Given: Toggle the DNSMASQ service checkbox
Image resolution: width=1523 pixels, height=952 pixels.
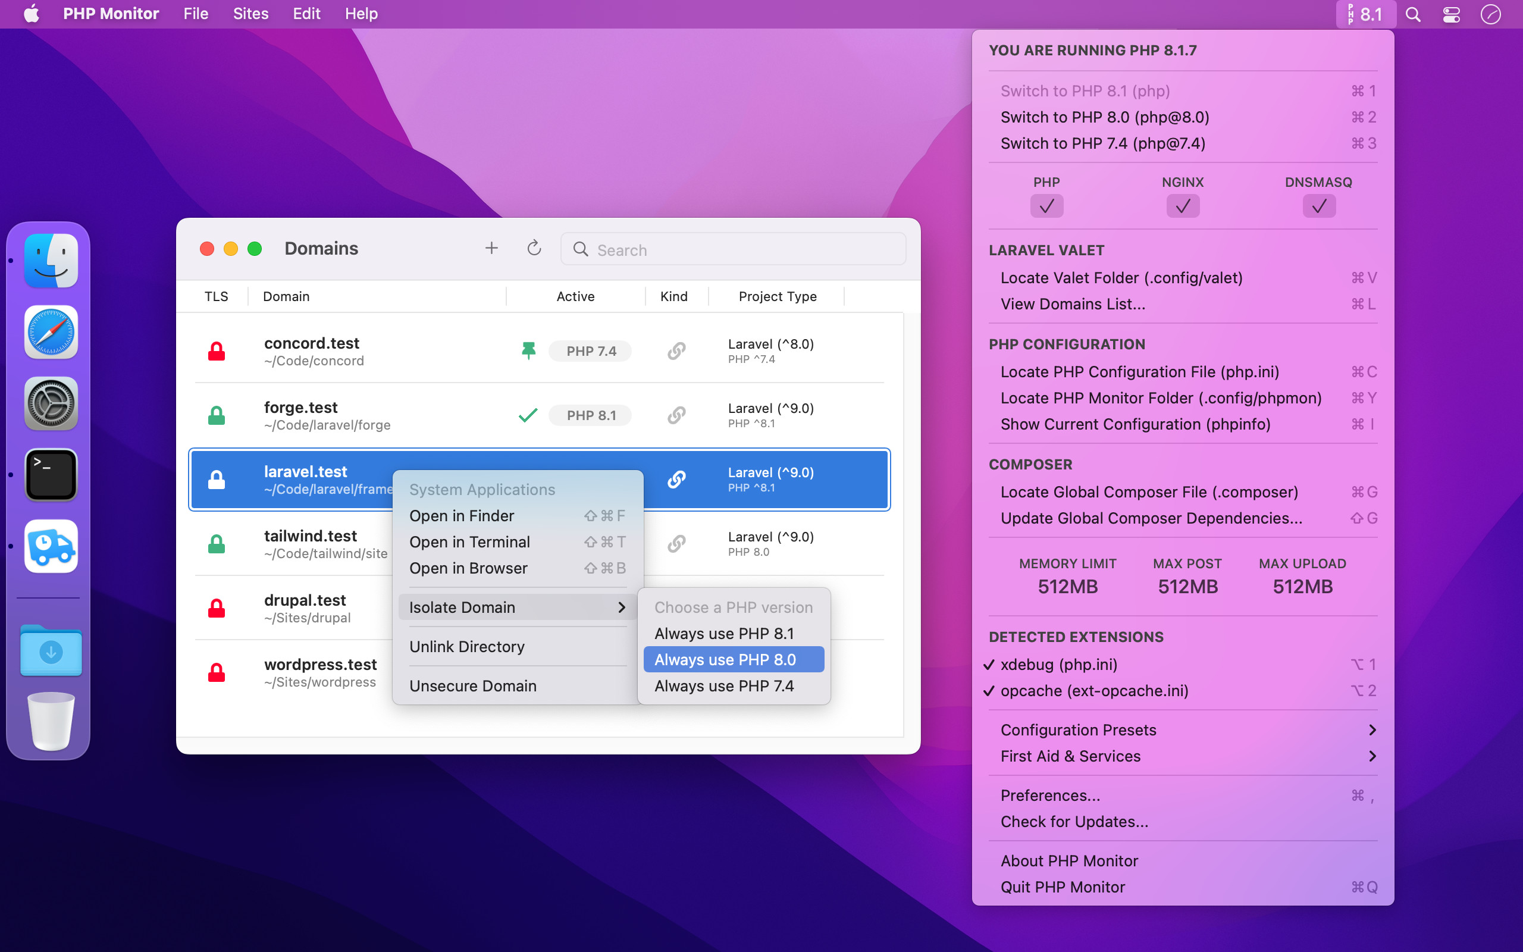Looking at the screenshot, I should [x=1318, y=206].
